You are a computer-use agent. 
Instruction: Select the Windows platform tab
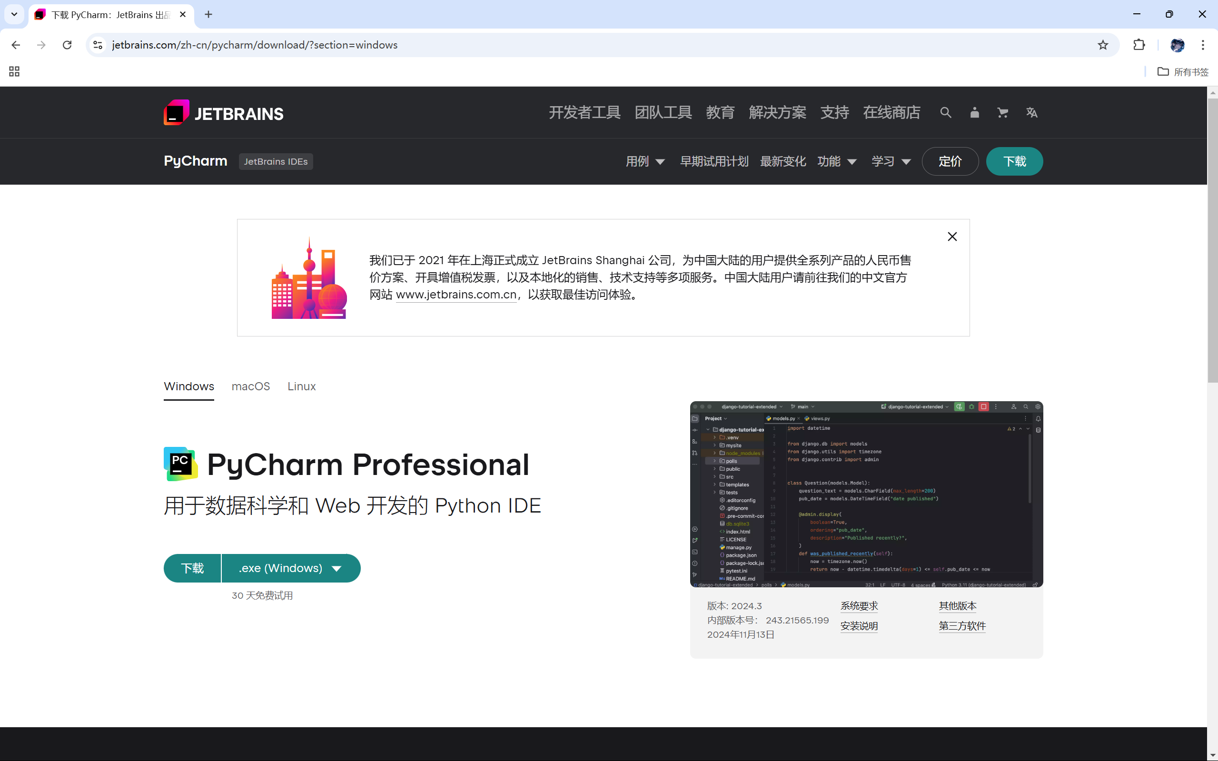(189, 386)
